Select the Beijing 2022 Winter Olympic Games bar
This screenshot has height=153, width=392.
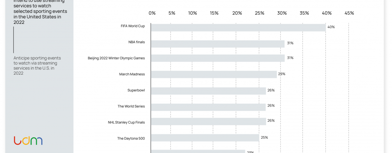pyautogui.click(x=217, y=58)
